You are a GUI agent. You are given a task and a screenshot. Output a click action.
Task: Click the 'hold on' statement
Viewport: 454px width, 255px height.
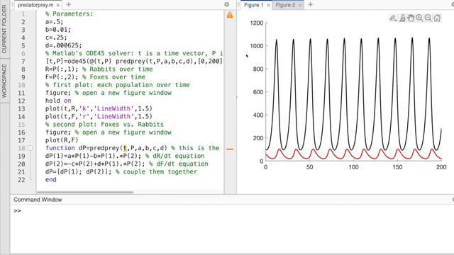(58, 101)
